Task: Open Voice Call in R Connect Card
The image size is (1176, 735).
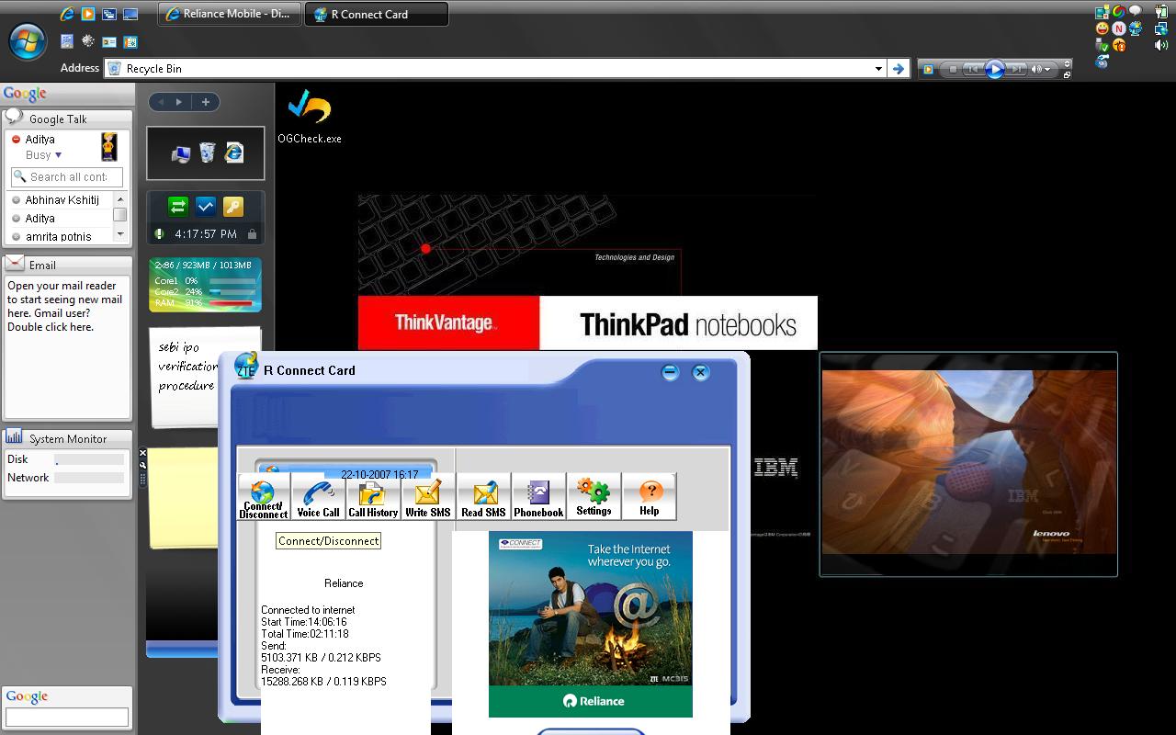Action: click(318, 497)
